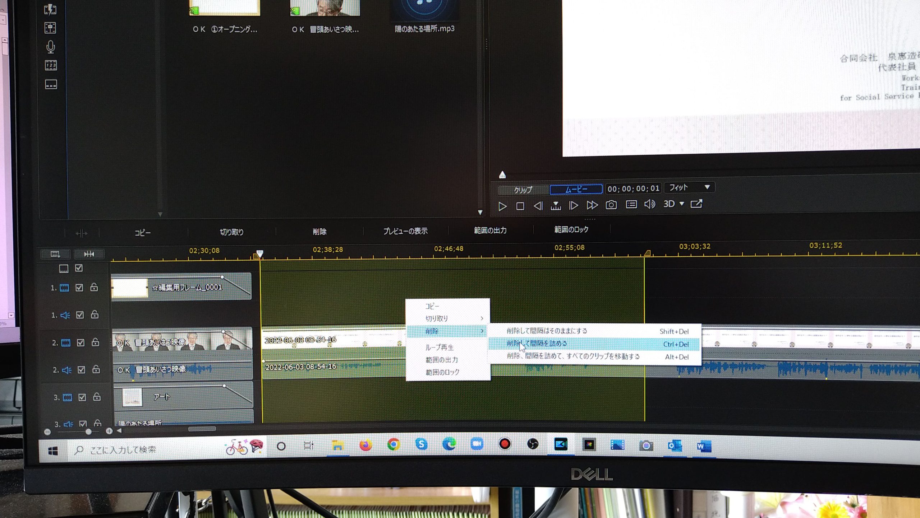Screen dimensions: 920x518
Task: Select the 陽のあたる場所.mp3 media thumbnail
Action: coord(424,9)
